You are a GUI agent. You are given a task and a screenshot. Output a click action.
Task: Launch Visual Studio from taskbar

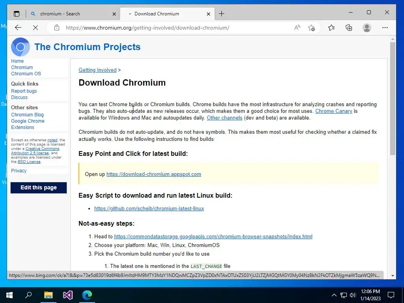[68, 295]
